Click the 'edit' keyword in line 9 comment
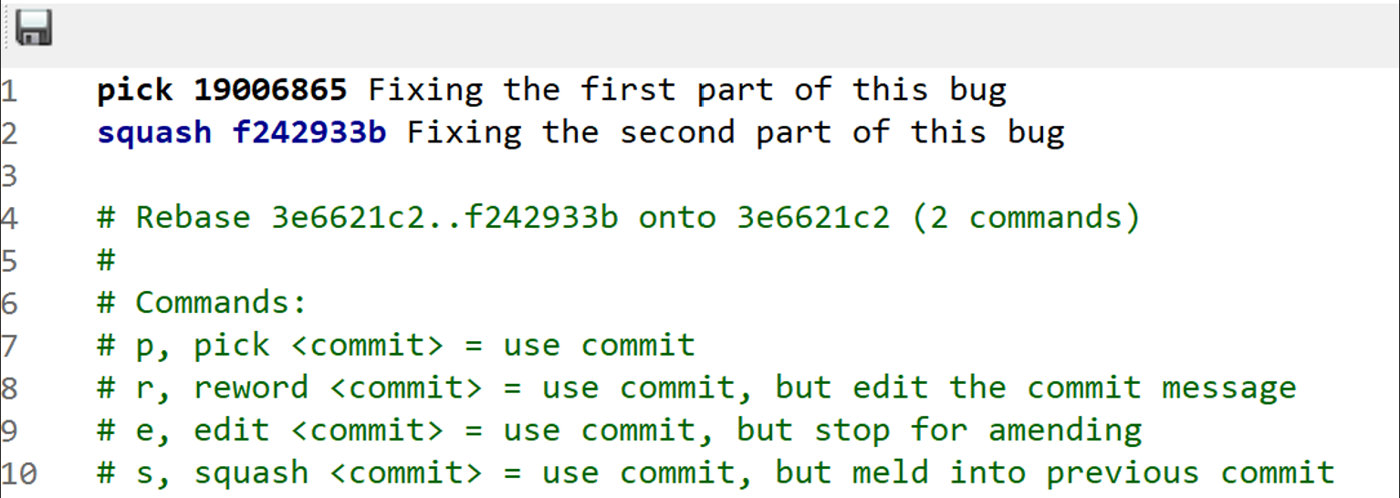This screenshot has width=1400, height=498. (232, 431)
